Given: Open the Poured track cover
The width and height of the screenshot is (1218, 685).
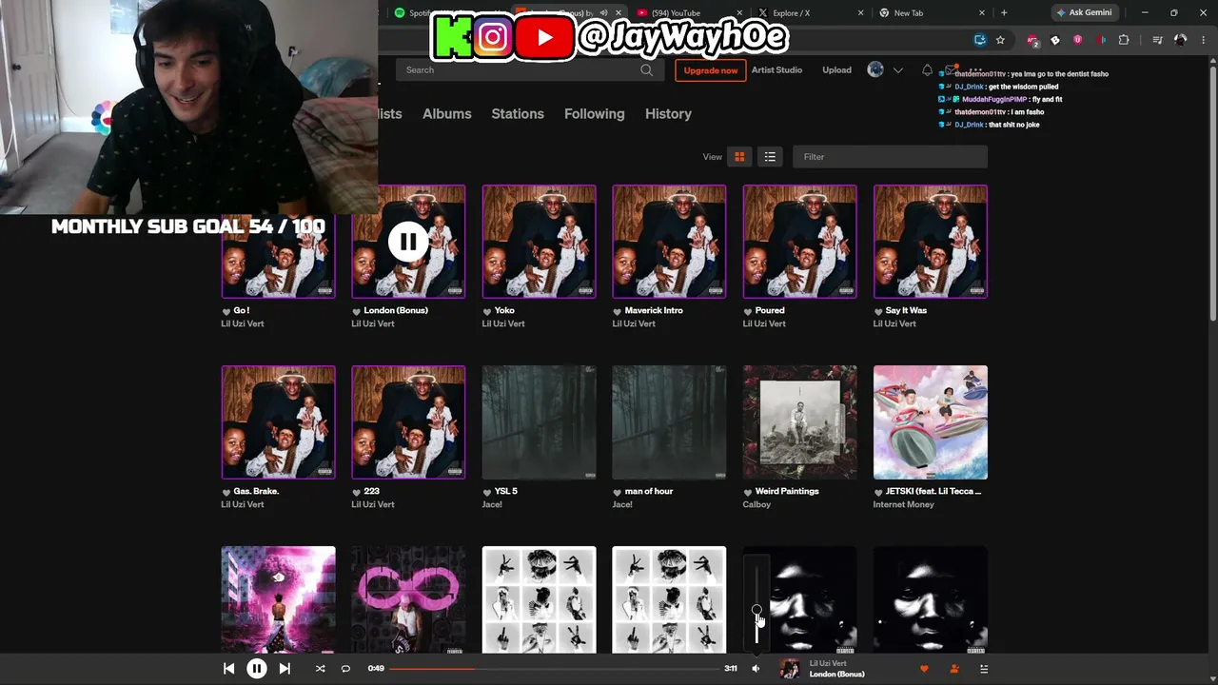Looking at the screenshot, I should click(800, 242).
